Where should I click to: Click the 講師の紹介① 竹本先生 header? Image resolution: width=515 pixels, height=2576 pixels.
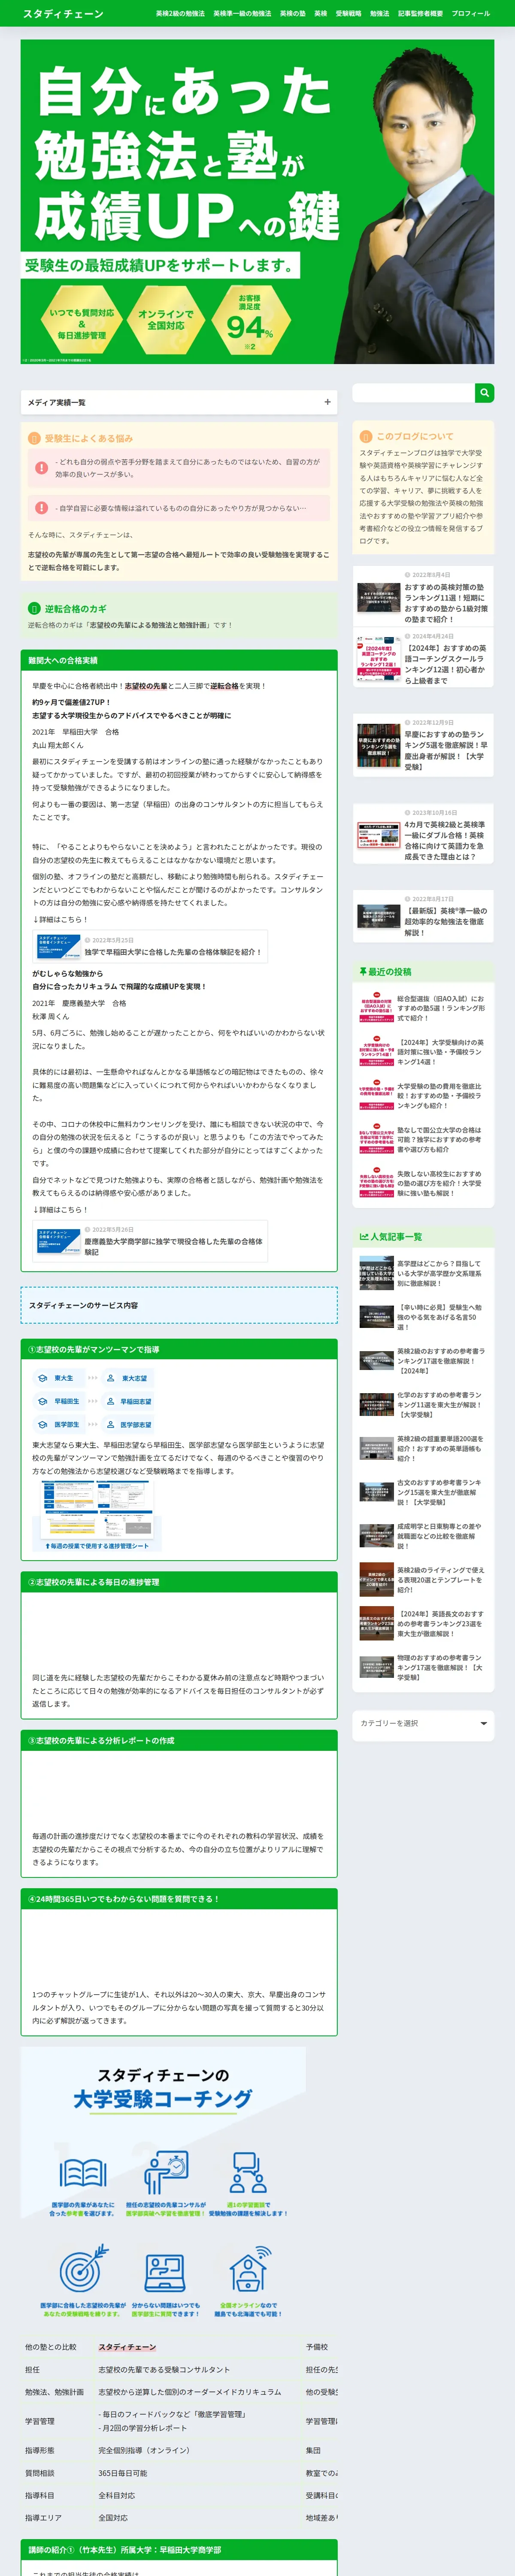(x=179, y=2549)
